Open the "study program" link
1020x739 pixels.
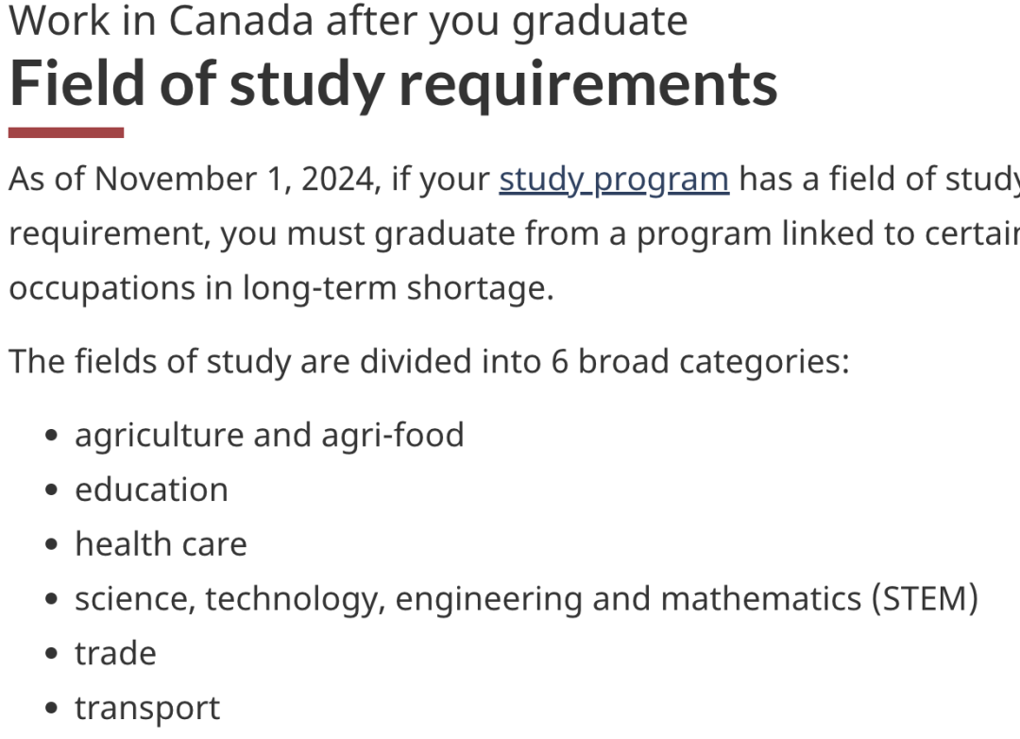pyautogui.click(x=614, y=179)
